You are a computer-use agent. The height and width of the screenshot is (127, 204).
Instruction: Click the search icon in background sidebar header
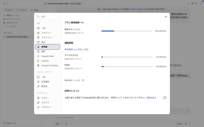pyautogui.click(x=8, y=3)
